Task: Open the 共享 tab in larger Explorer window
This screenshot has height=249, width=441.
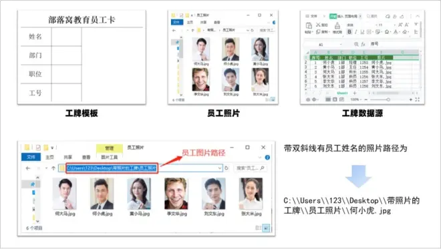Action: click(67, 157)
